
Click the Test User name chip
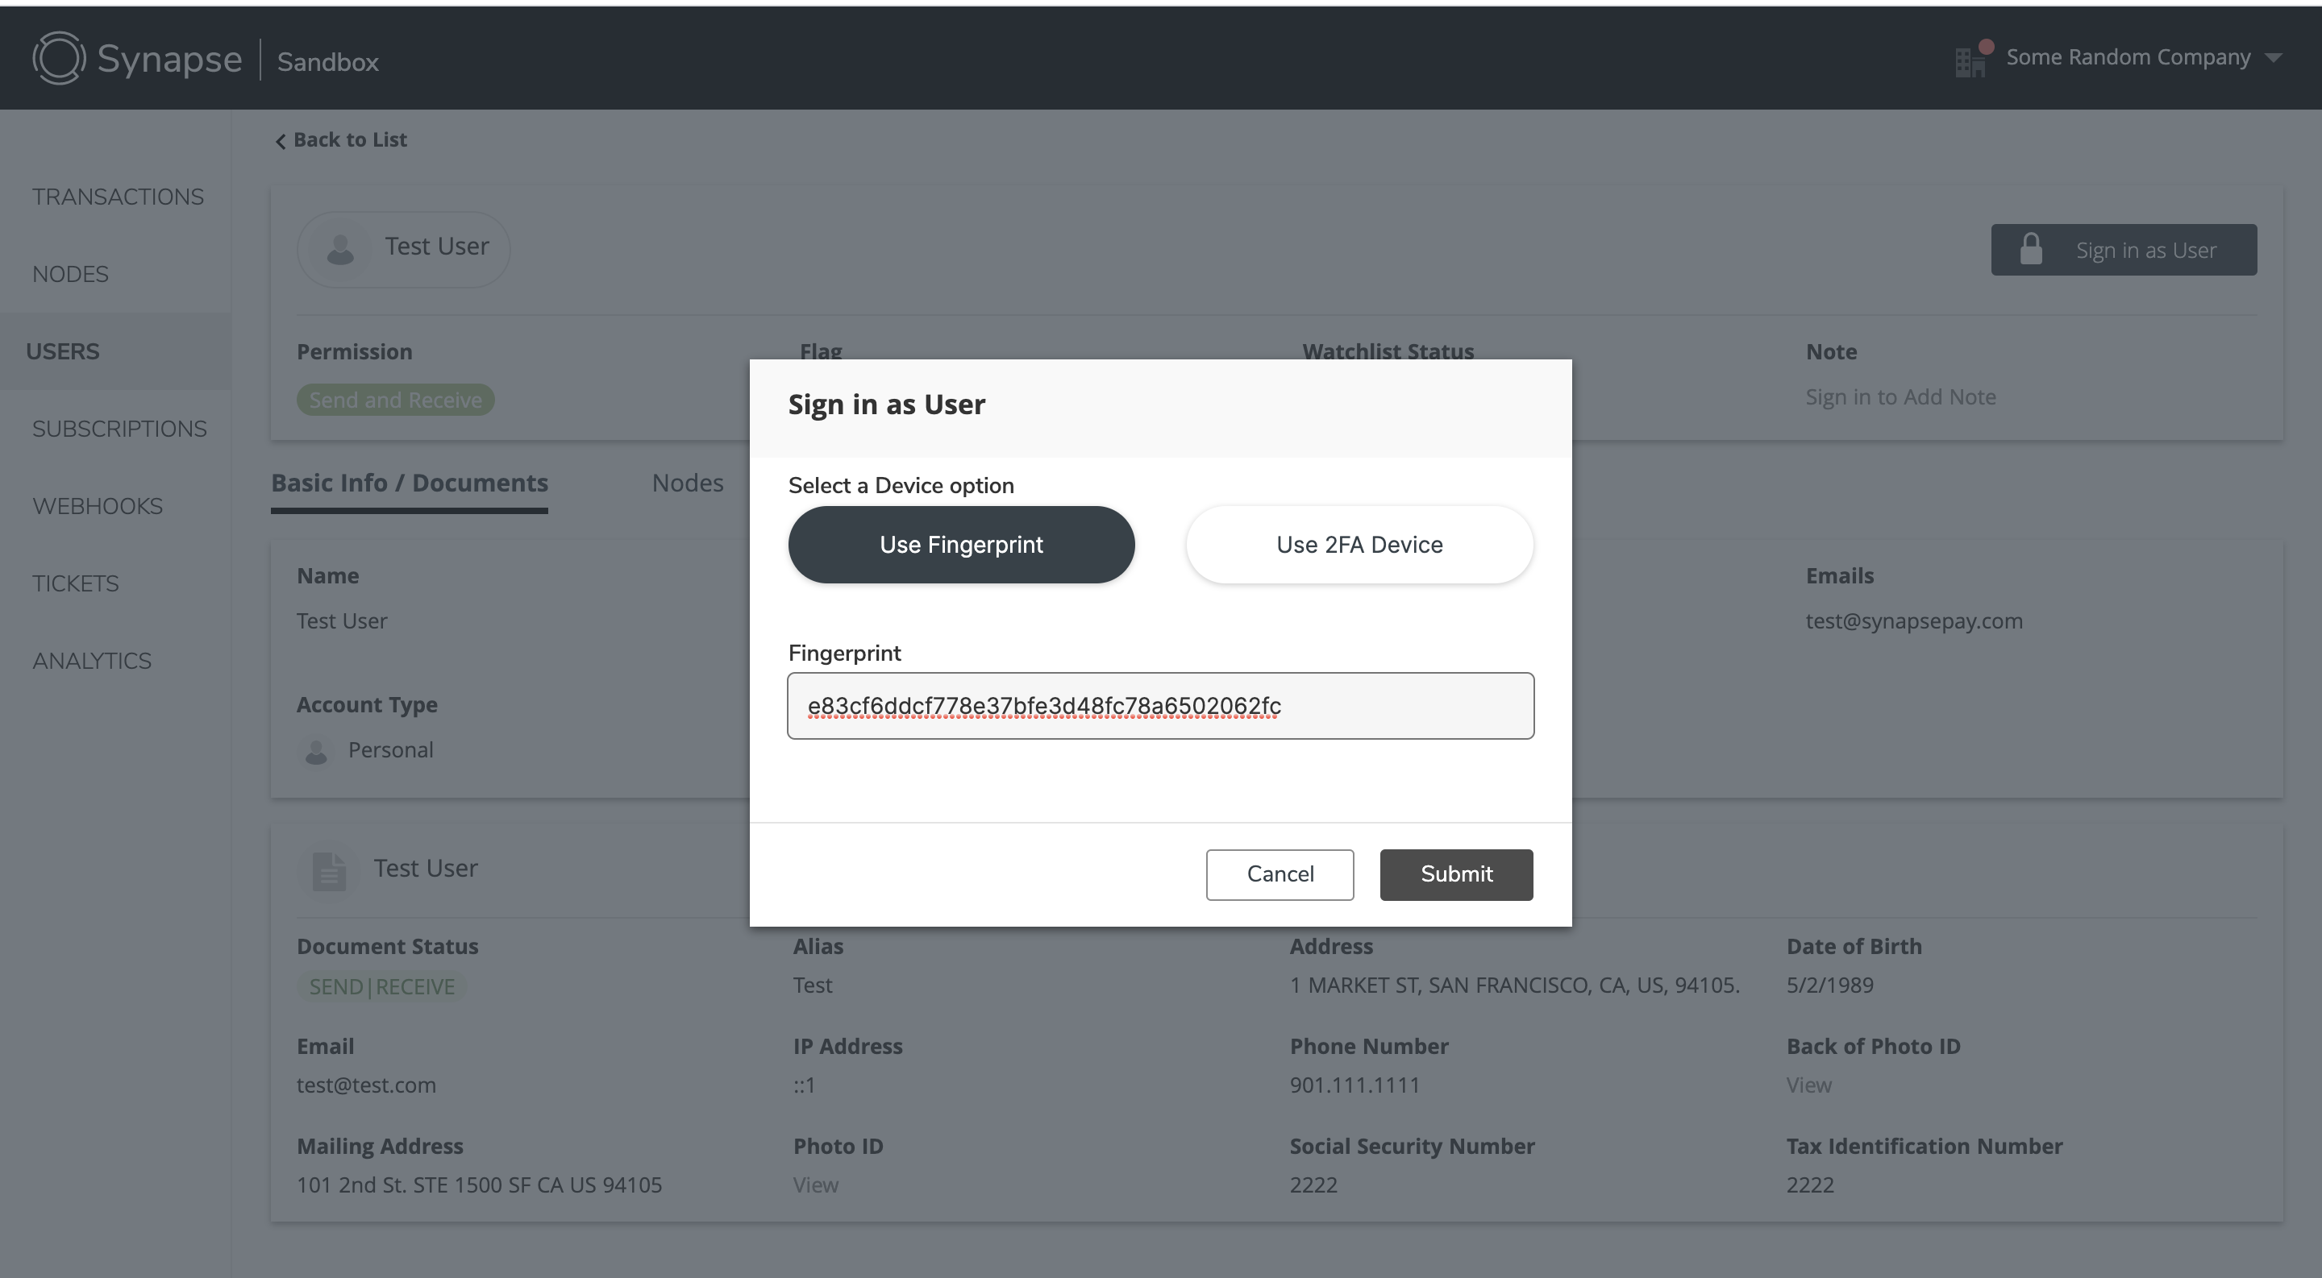404,248
